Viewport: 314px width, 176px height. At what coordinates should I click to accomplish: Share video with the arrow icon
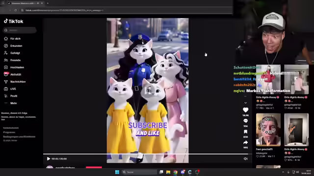point(245,142)
